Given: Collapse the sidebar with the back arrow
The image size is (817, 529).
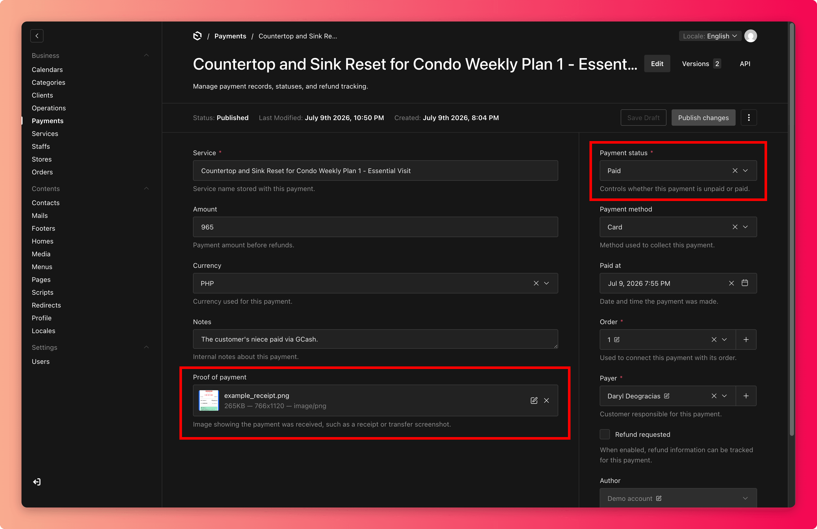Looking at the screenshot, I should [x=37, y=36].
